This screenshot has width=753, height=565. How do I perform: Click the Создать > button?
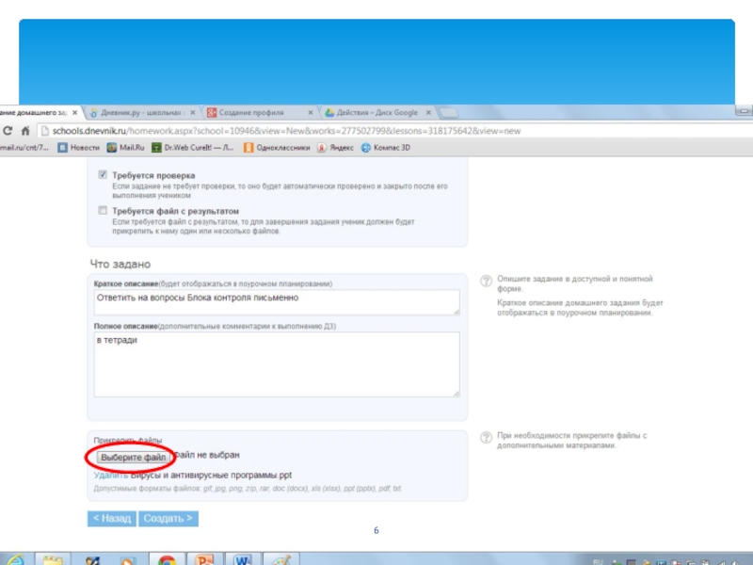tap(168, 519)
